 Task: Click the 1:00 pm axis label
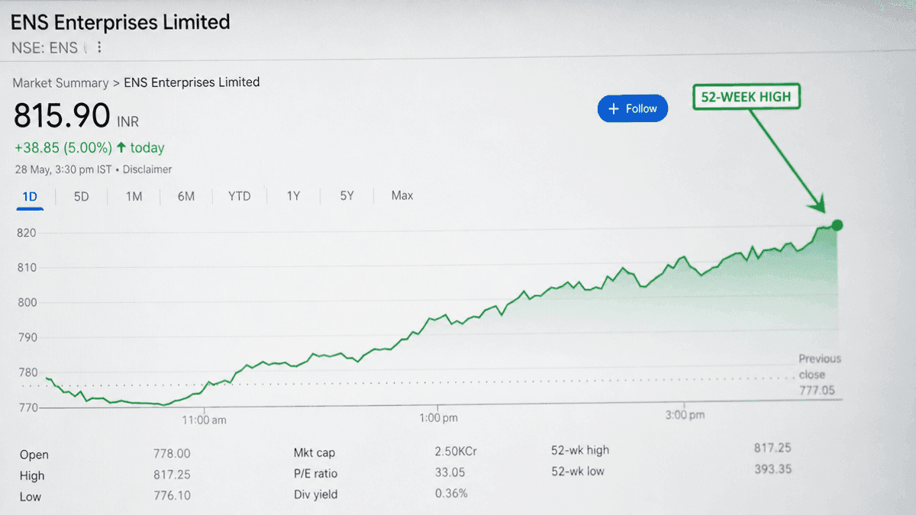[x=438, y=418]
